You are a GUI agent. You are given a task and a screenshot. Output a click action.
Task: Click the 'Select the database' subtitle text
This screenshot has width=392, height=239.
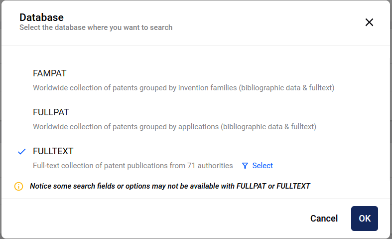coord(96,27)
